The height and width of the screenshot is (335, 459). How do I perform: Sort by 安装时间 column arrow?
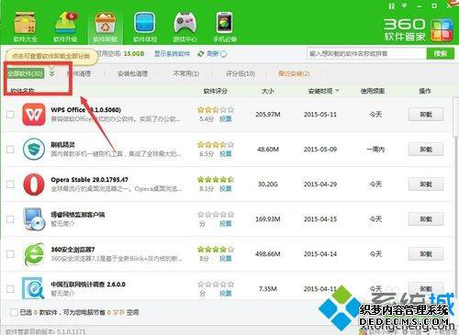coord(337,91)
